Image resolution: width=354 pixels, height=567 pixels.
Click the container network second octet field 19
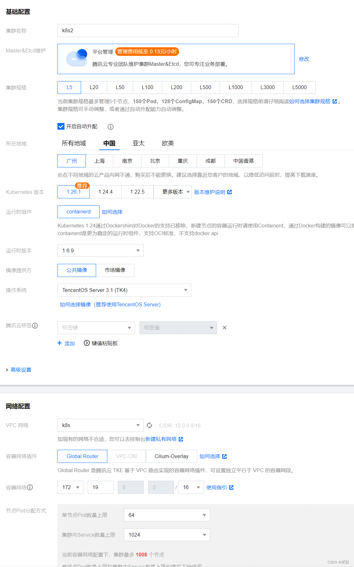coord(101,487)
